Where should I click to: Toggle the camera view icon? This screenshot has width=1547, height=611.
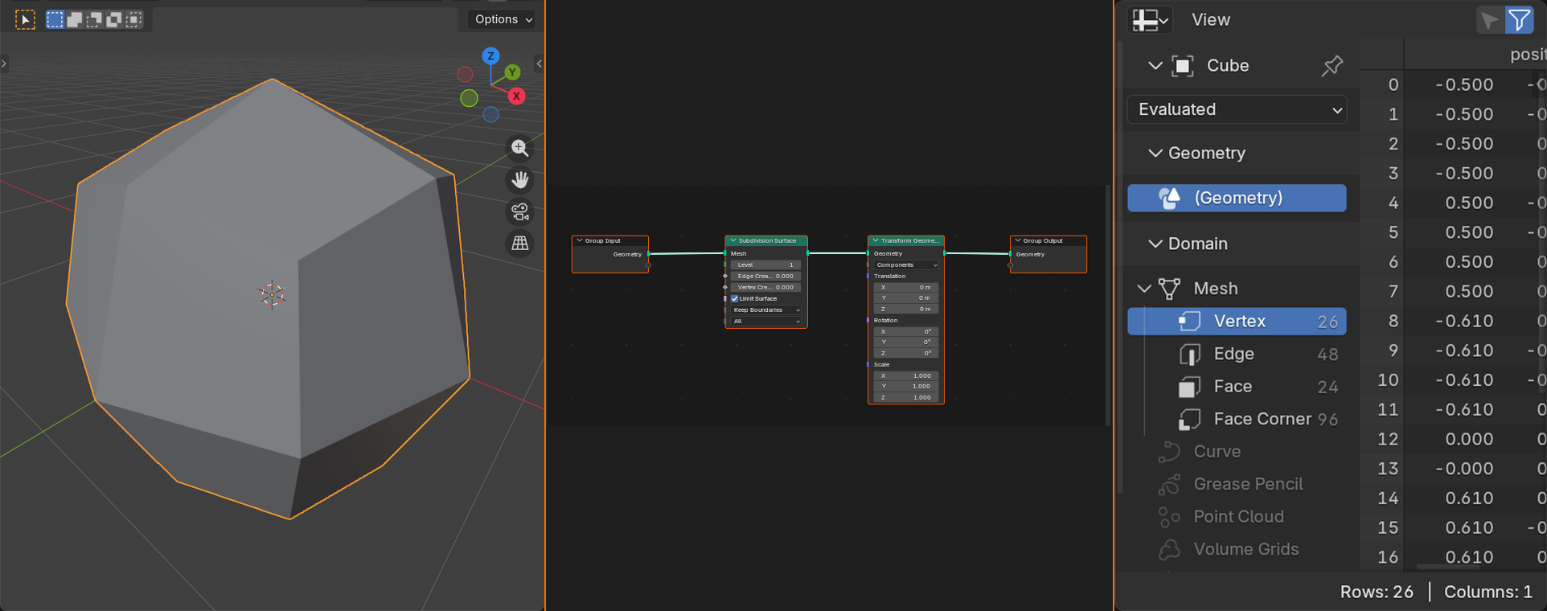coord(520,211)
